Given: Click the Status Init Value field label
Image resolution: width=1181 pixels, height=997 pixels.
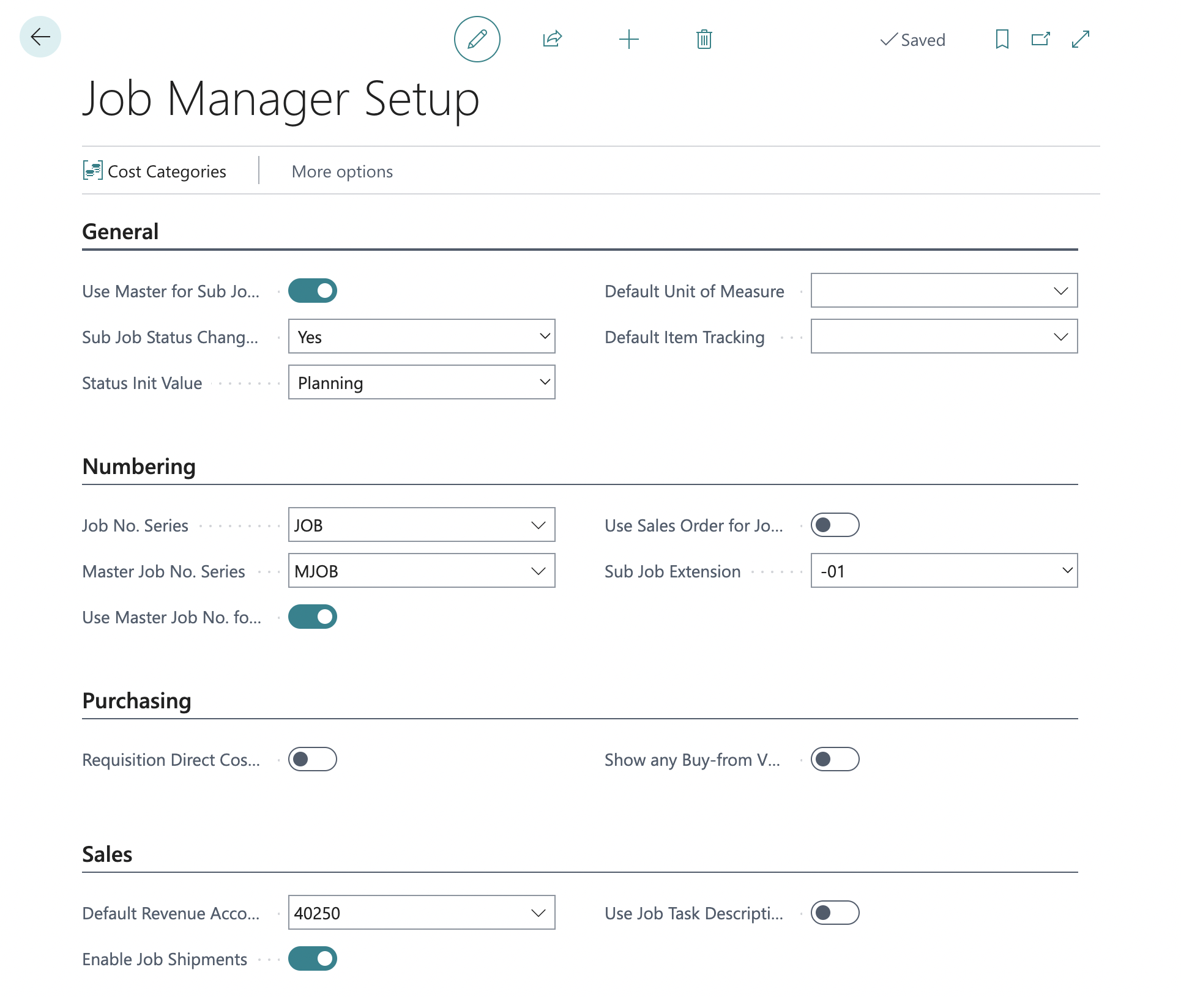Looking at the screenshot, I should [142, 383].
